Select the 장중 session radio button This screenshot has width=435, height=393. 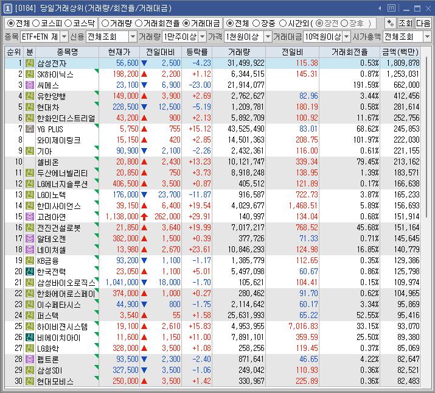click(x=256, y=23)
